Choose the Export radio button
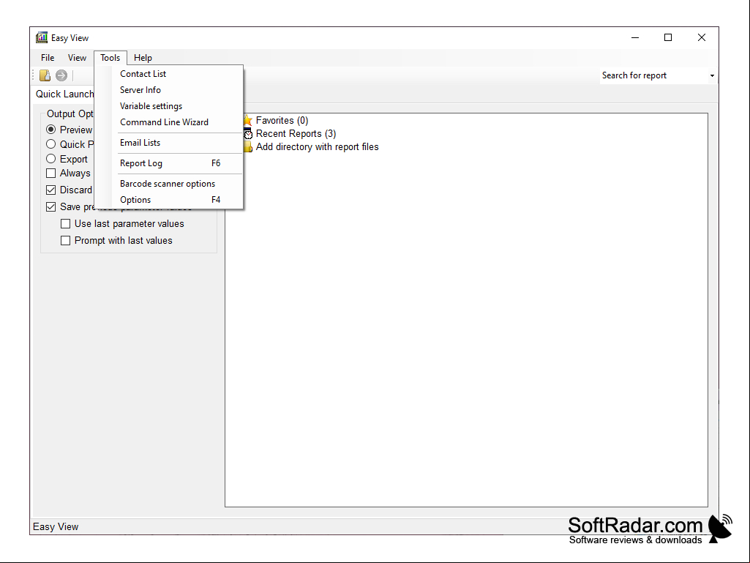The height and width of the screenshot is (563, 750). 50,158
